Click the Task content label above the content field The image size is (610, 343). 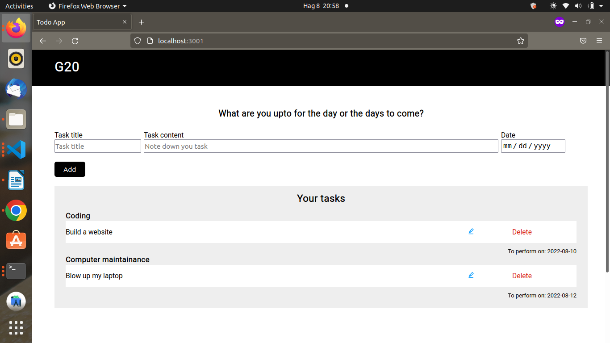coord(164,135)
